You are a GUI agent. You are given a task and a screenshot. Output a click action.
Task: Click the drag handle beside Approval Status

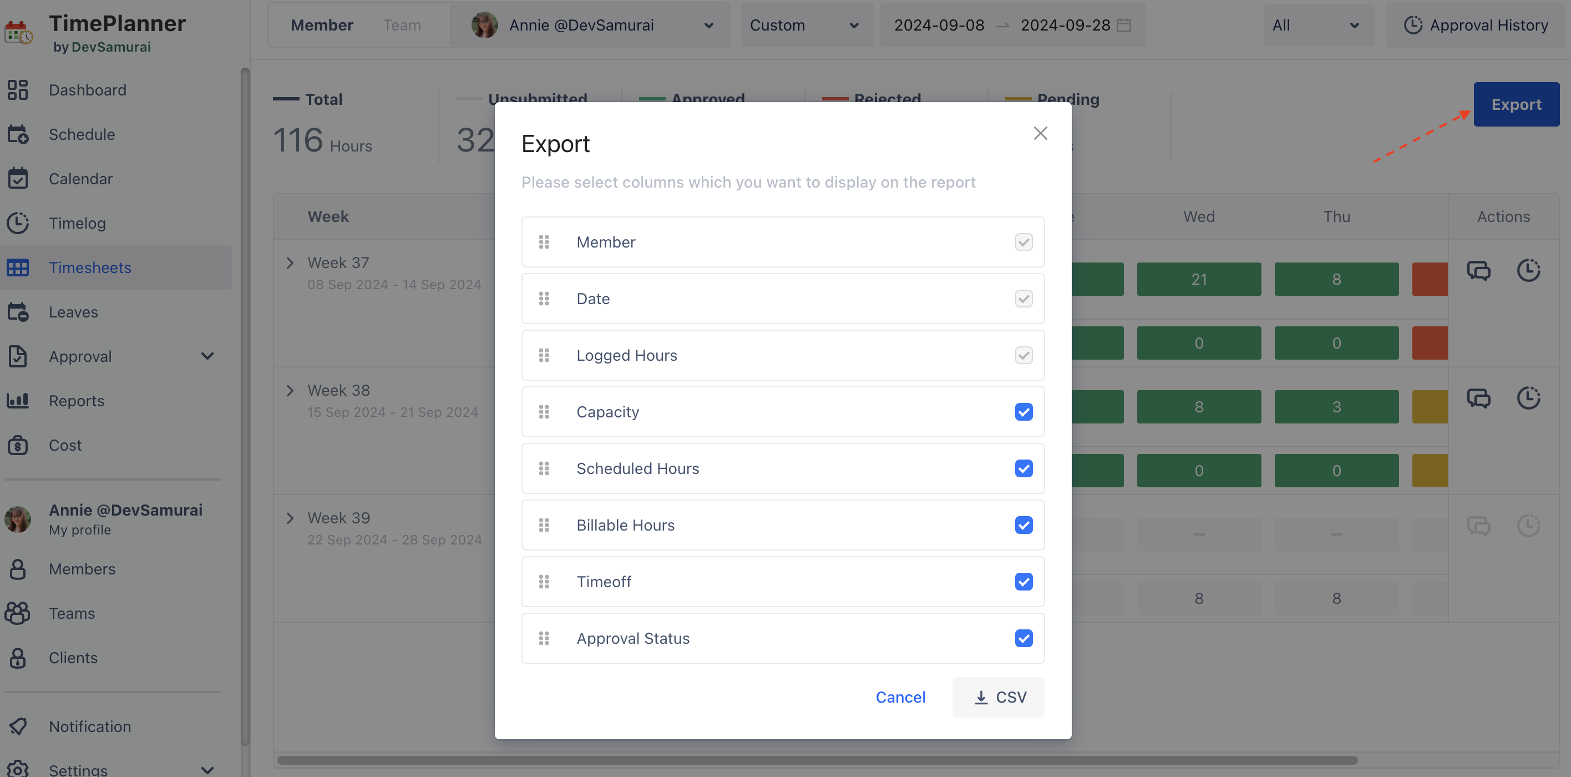click(544, 638)
